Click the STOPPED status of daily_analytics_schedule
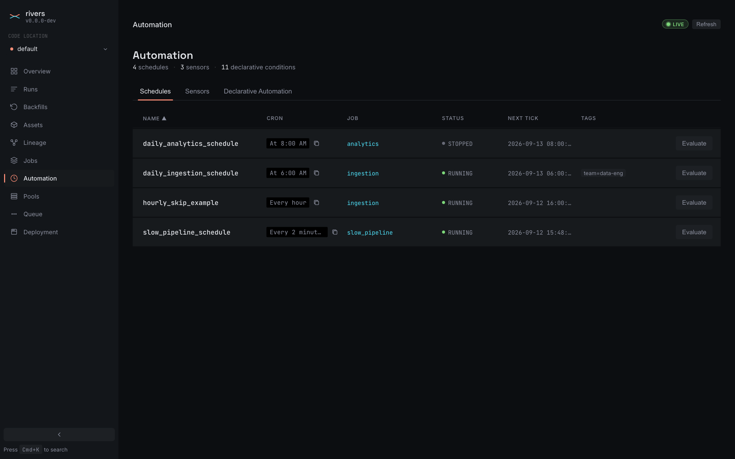This screenshot has height=459, width=735. (x=457, y=144)
